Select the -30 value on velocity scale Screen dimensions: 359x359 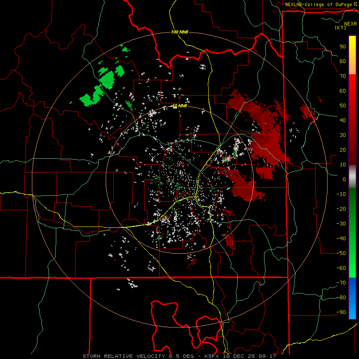(x=341, y=224)
